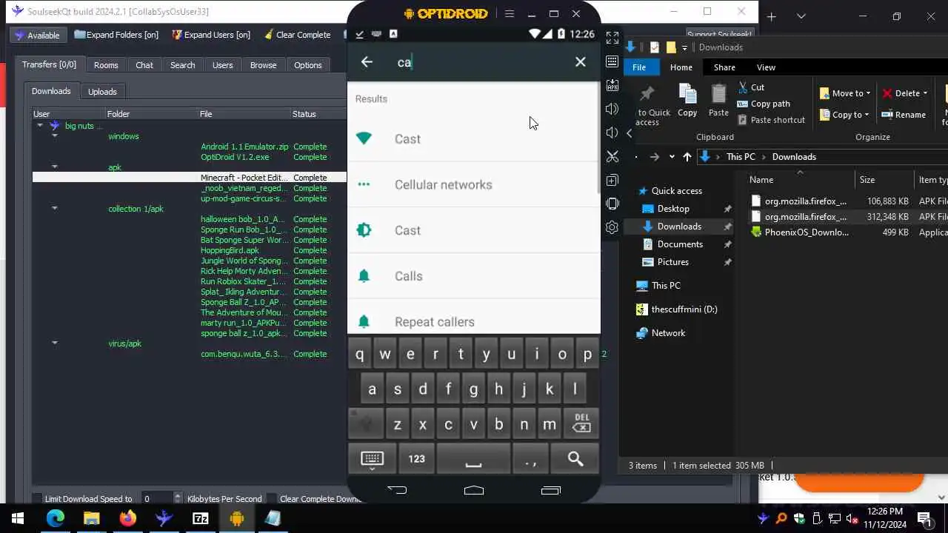The image size is (948, 533).
Task: Tap the space bar key
Action: pos(473,459)
